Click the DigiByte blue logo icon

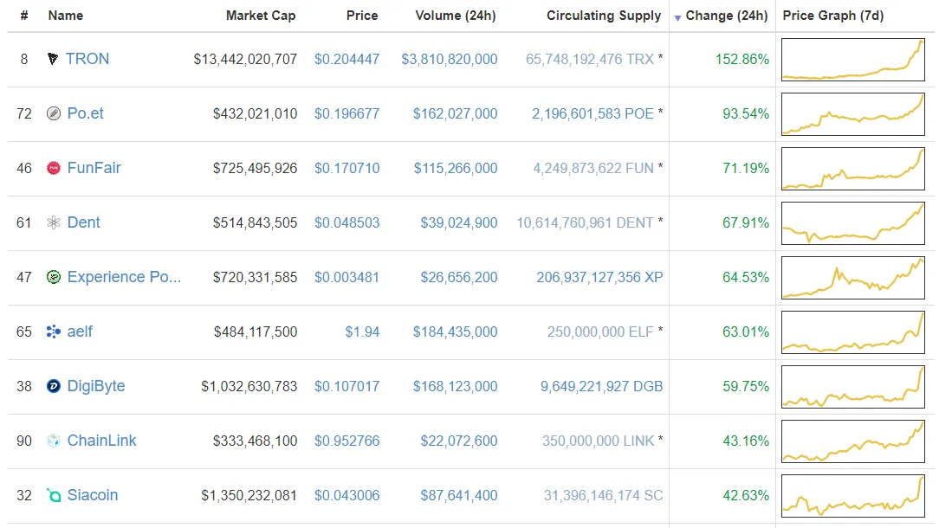click(x=54, y=386)
